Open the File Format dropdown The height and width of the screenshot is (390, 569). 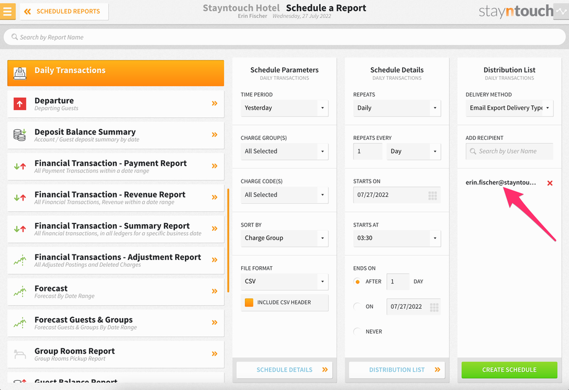click(x=284, y=282)
